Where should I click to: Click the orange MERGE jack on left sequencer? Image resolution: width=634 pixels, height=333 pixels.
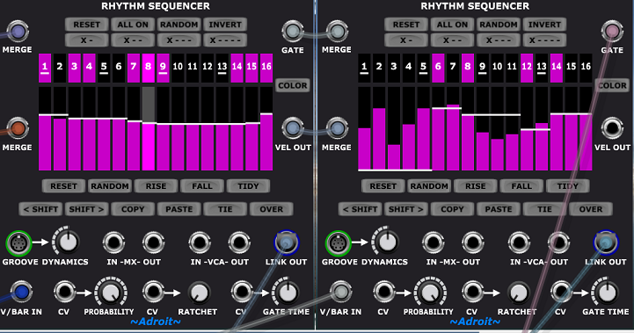(18, 128)
